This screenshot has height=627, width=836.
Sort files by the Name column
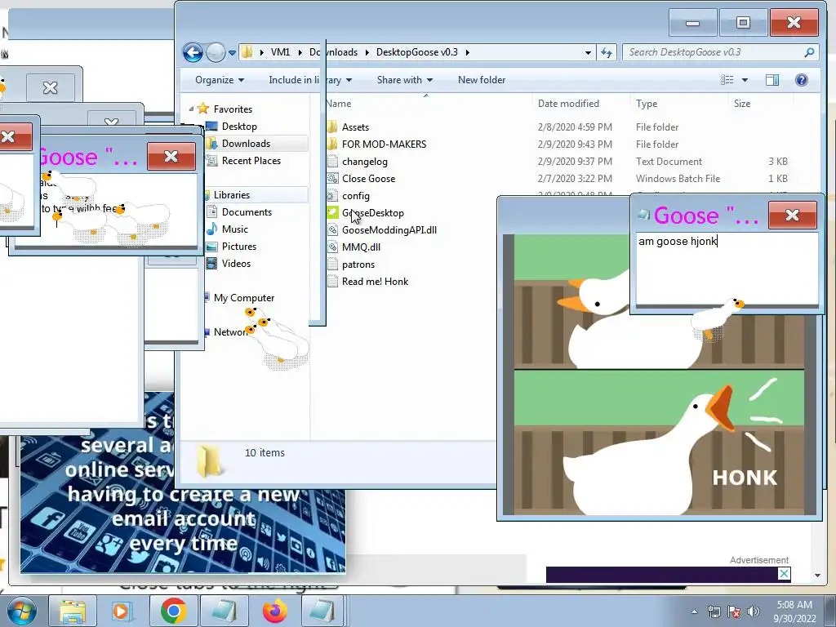point(428,104)
